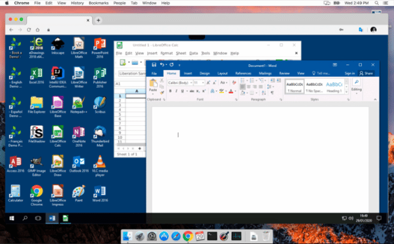Click the Undo arrow in Word's title bar
The image size is (394, 244).
point(162,65)
